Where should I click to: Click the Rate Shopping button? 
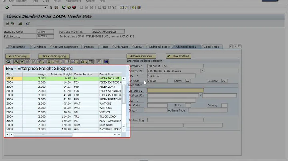[18, 56]
